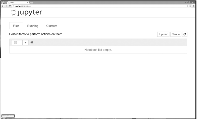Switch to the Running tab

click(x=33, y=26)
